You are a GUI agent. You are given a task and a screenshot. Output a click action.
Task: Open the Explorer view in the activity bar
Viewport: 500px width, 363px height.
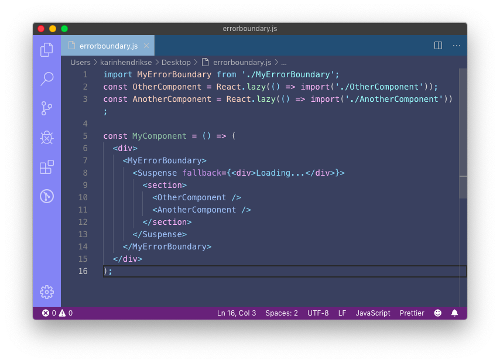(x=46, y=50)
